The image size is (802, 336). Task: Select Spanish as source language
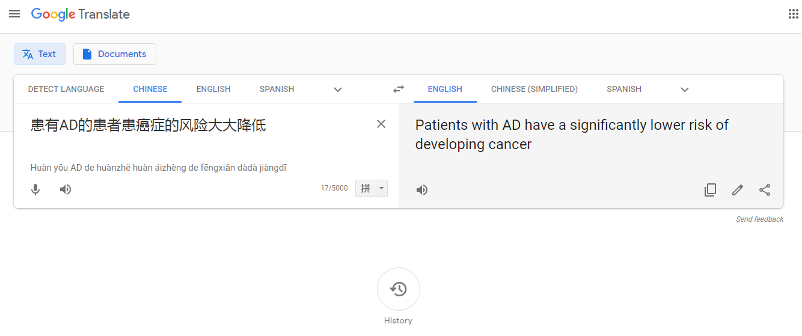[x=277, y=89]
